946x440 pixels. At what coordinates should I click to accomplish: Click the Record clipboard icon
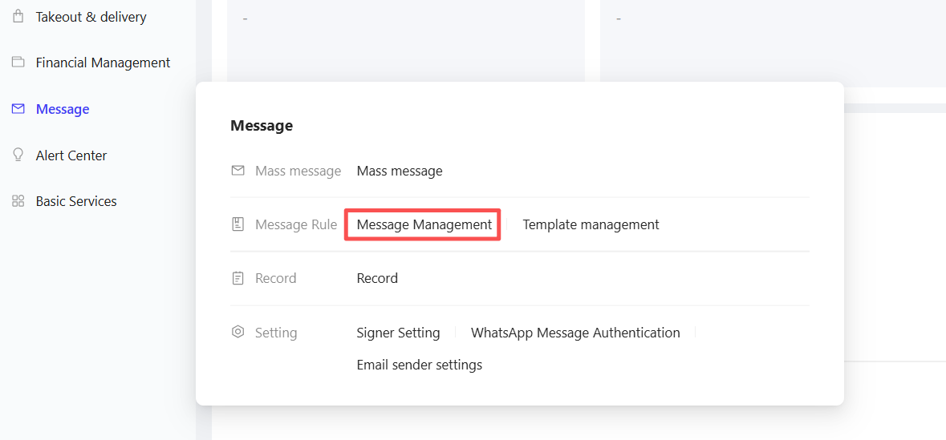tap(238, 278)
